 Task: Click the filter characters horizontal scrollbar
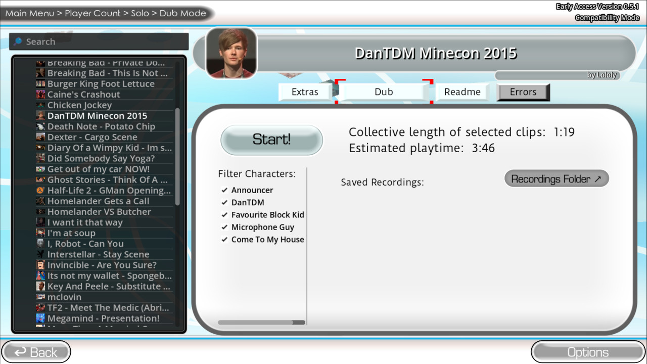point(261,322)
